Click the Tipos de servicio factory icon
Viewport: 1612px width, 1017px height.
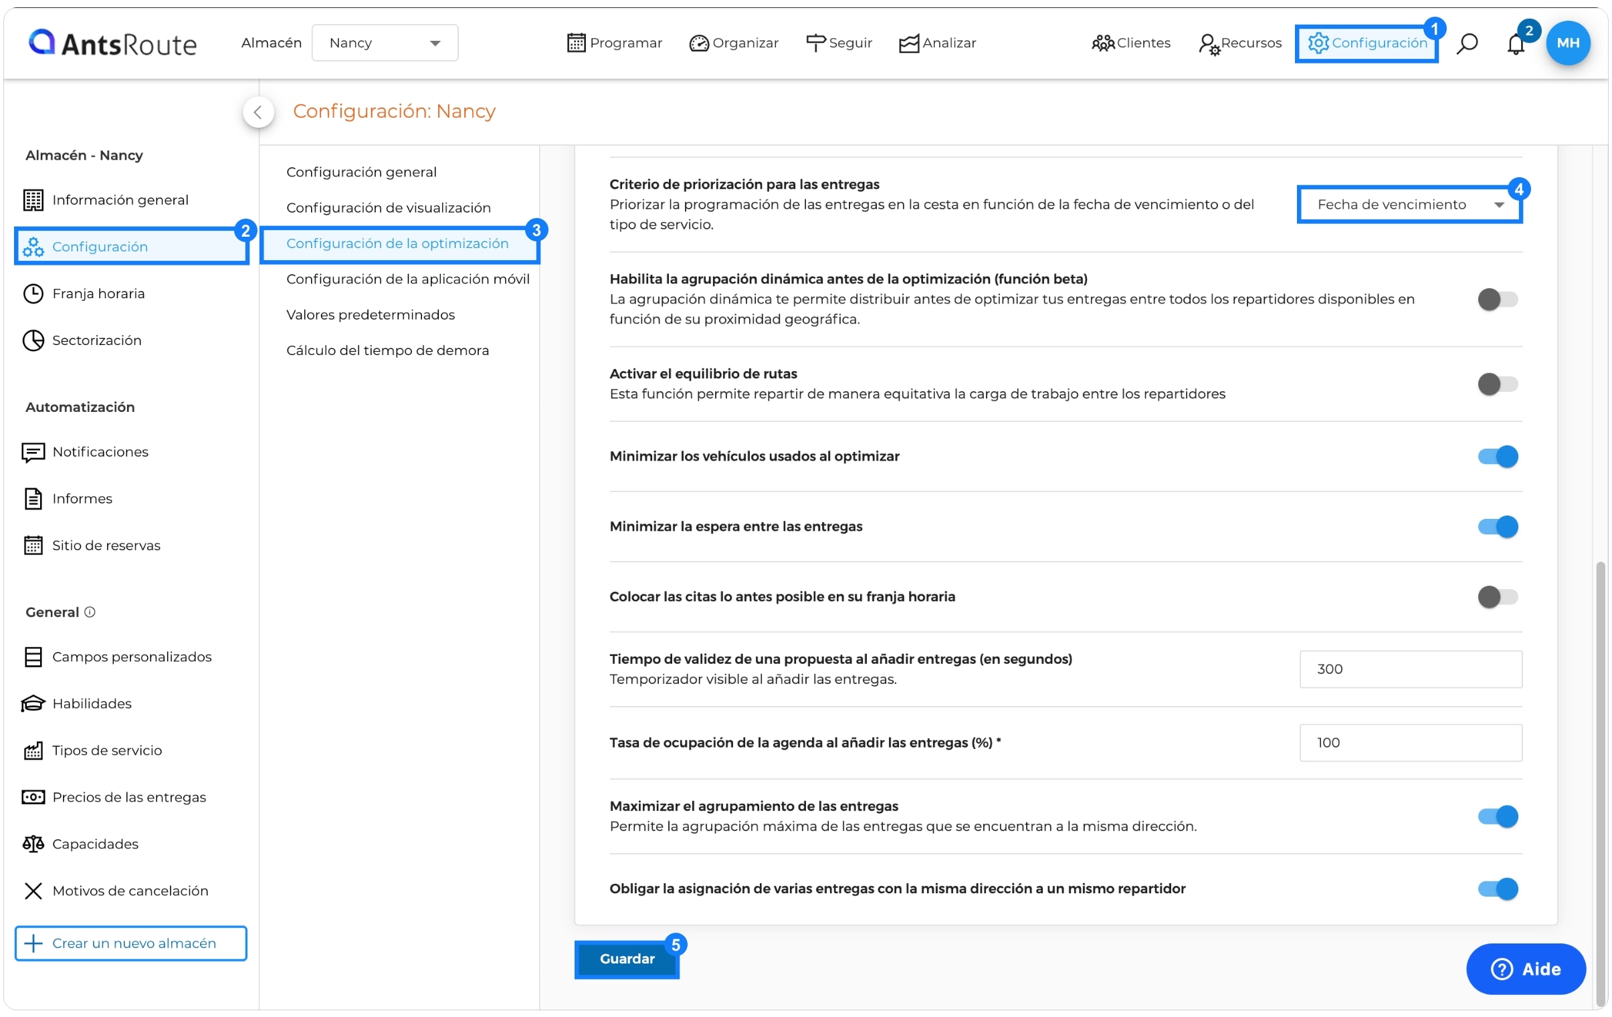(33, 750)
